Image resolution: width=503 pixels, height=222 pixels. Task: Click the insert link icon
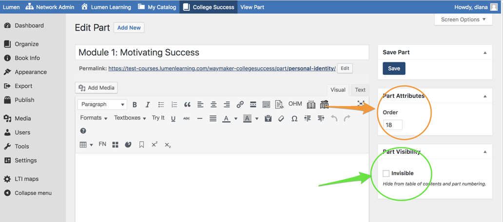240,105
